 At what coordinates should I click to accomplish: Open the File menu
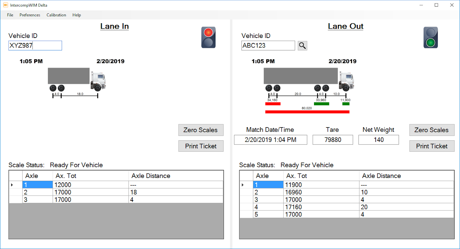click(x=10, y=15)
